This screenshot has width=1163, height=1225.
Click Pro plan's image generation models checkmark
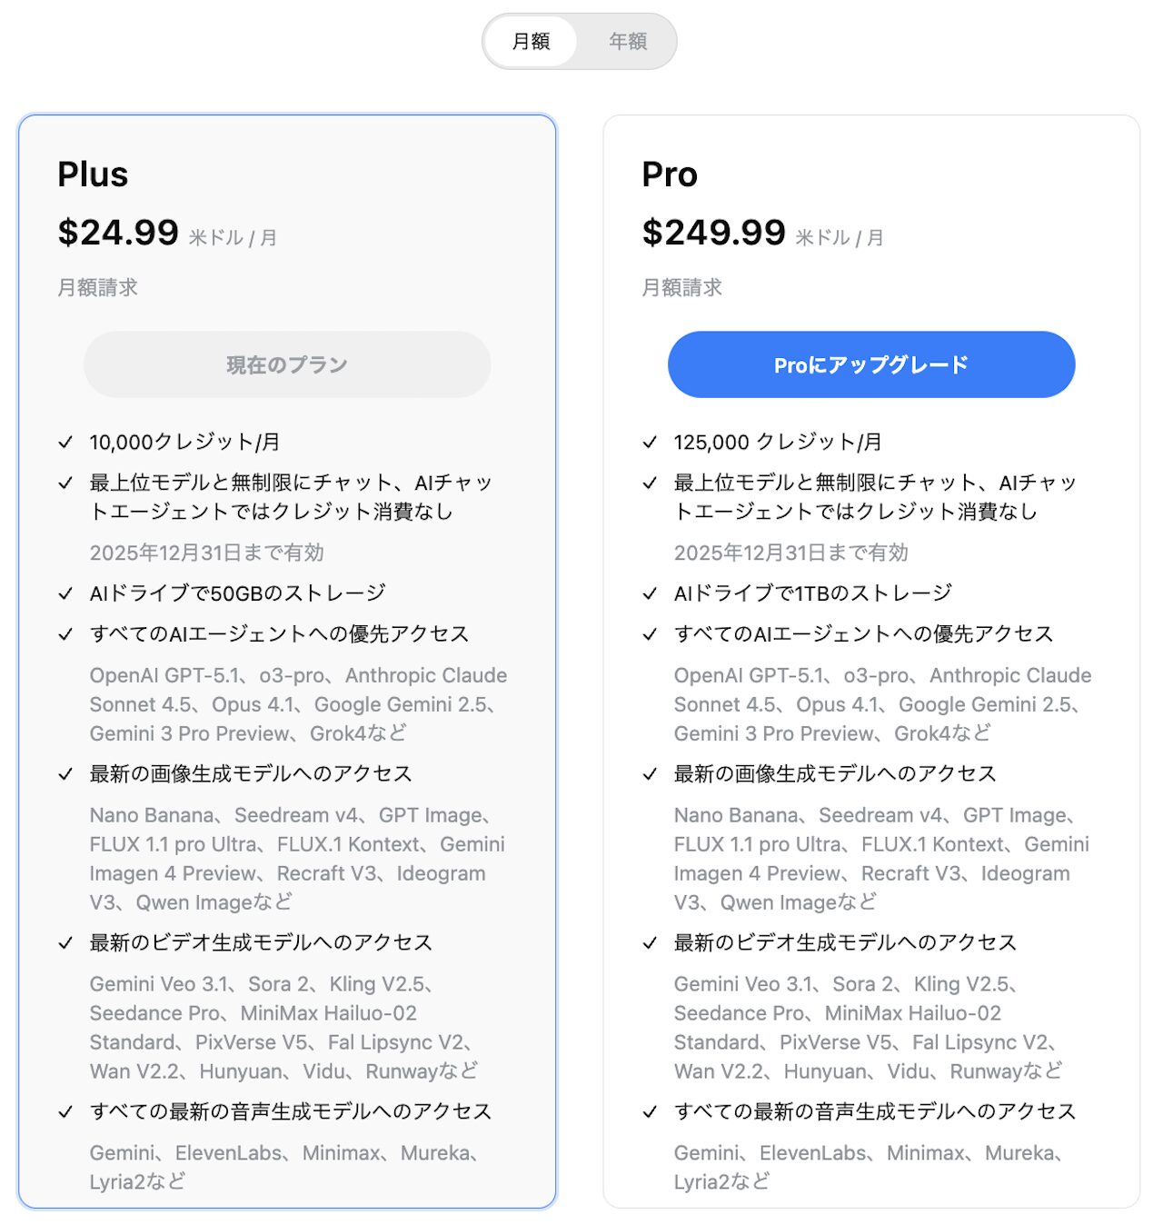tap(650, 774)
